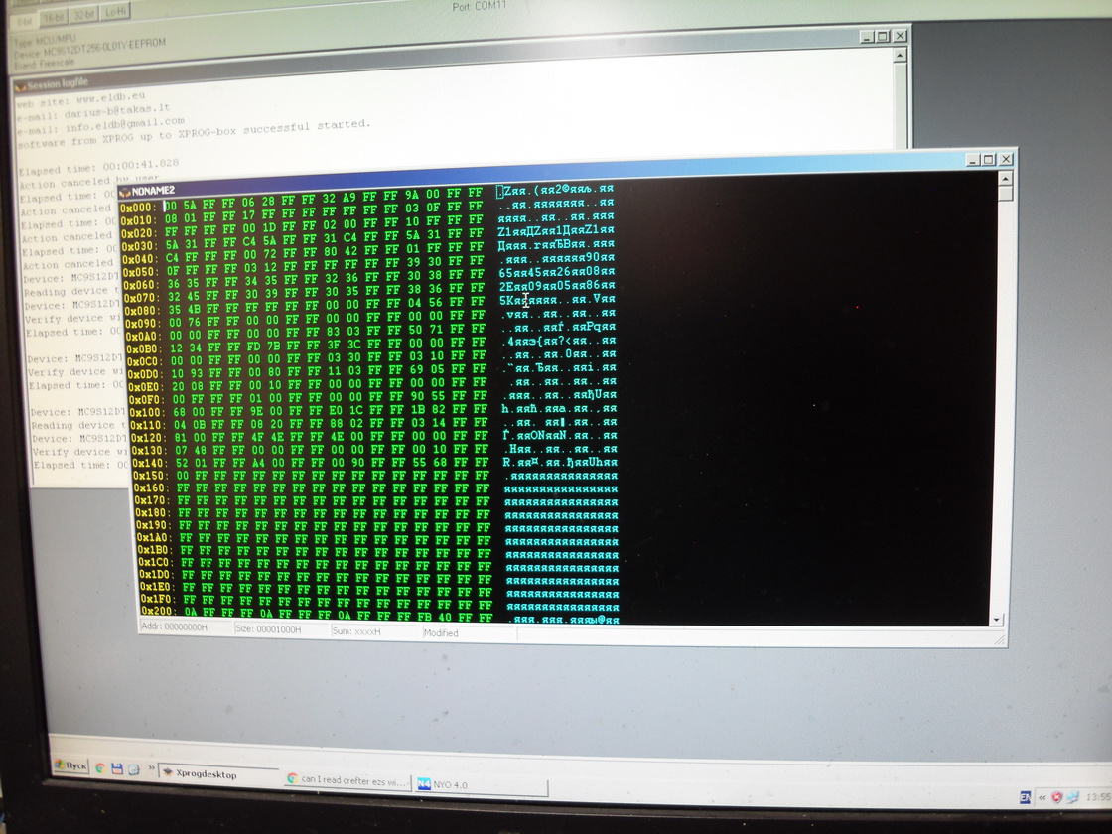This screenshot has height=834, width=1112.
Task: Open the Пуск start button
Action: tap(69, 766)
